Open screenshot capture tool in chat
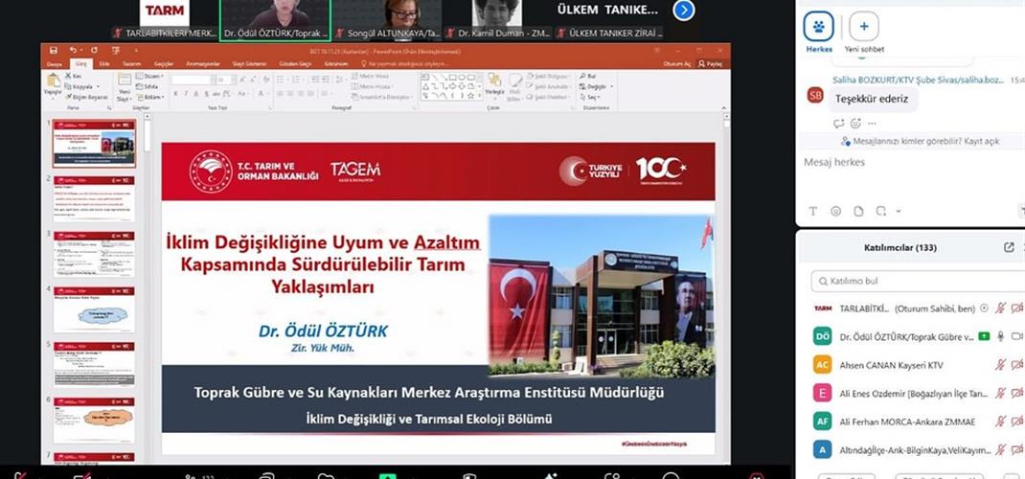 880,211
